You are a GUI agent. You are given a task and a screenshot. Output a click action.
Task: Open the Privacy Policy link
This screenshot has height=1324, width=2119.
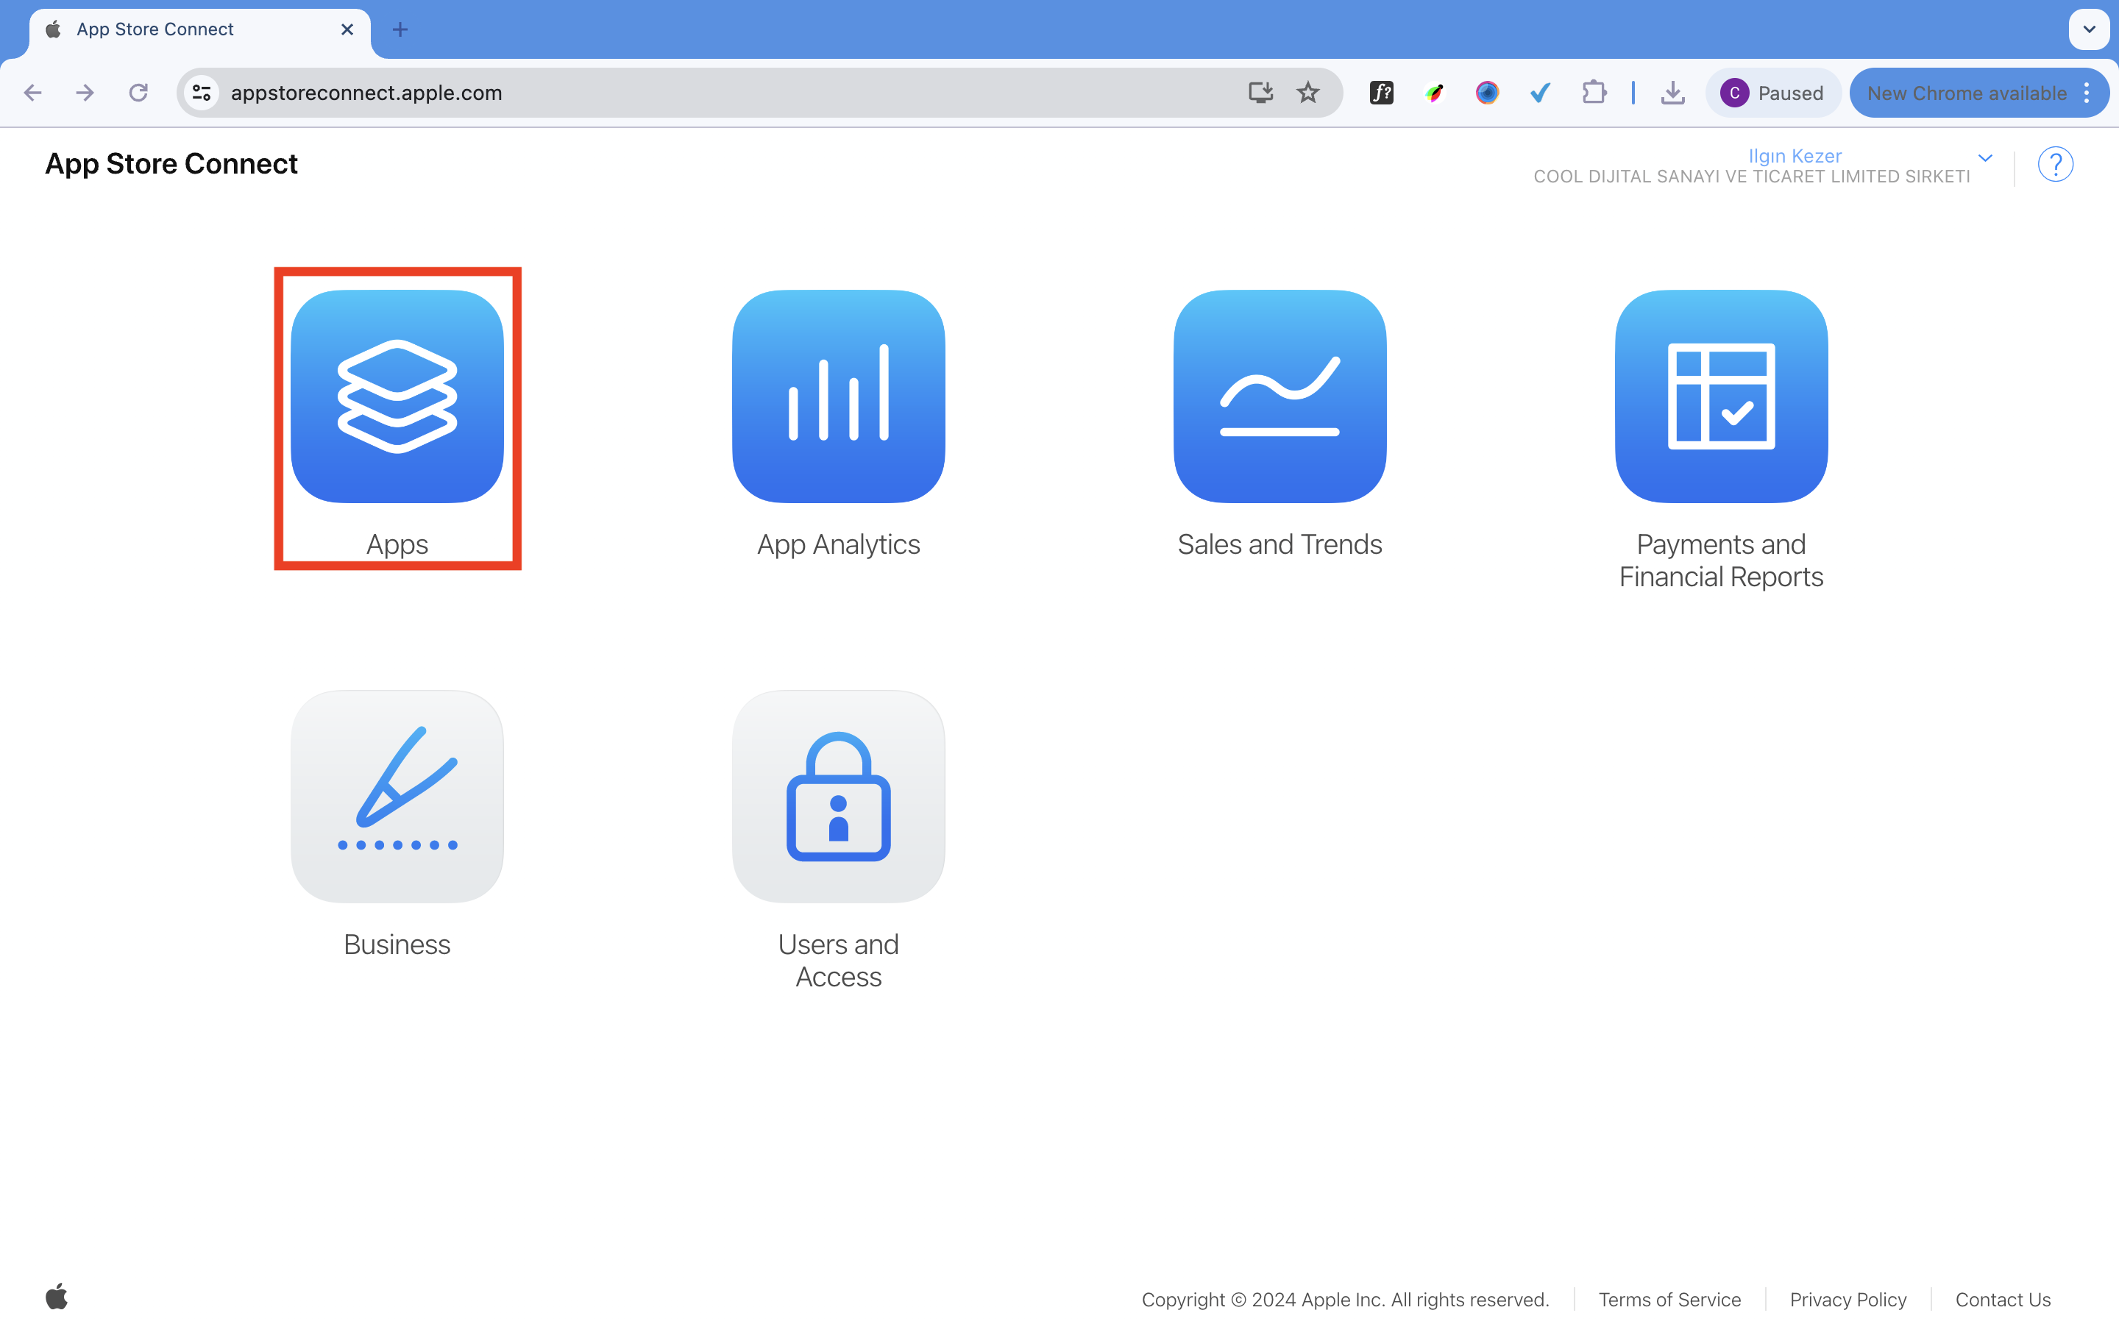pos(1848,1298)
